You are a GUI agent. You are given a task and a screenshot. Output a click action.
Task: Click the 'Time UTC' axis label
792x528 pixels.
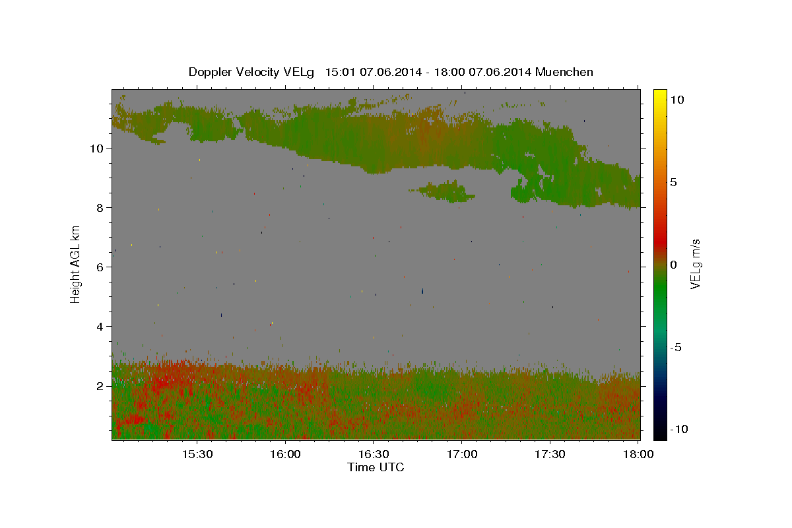click(376, 467)
